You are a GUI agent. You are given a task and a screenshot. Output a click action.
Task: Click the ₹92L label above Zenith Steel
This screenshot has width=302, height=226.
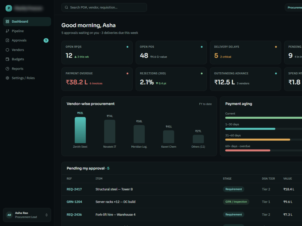coord(80,113)
